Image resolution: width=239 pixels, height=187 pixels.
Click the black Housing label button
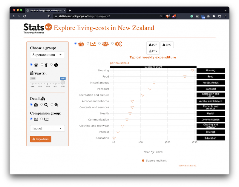(211, 70)
